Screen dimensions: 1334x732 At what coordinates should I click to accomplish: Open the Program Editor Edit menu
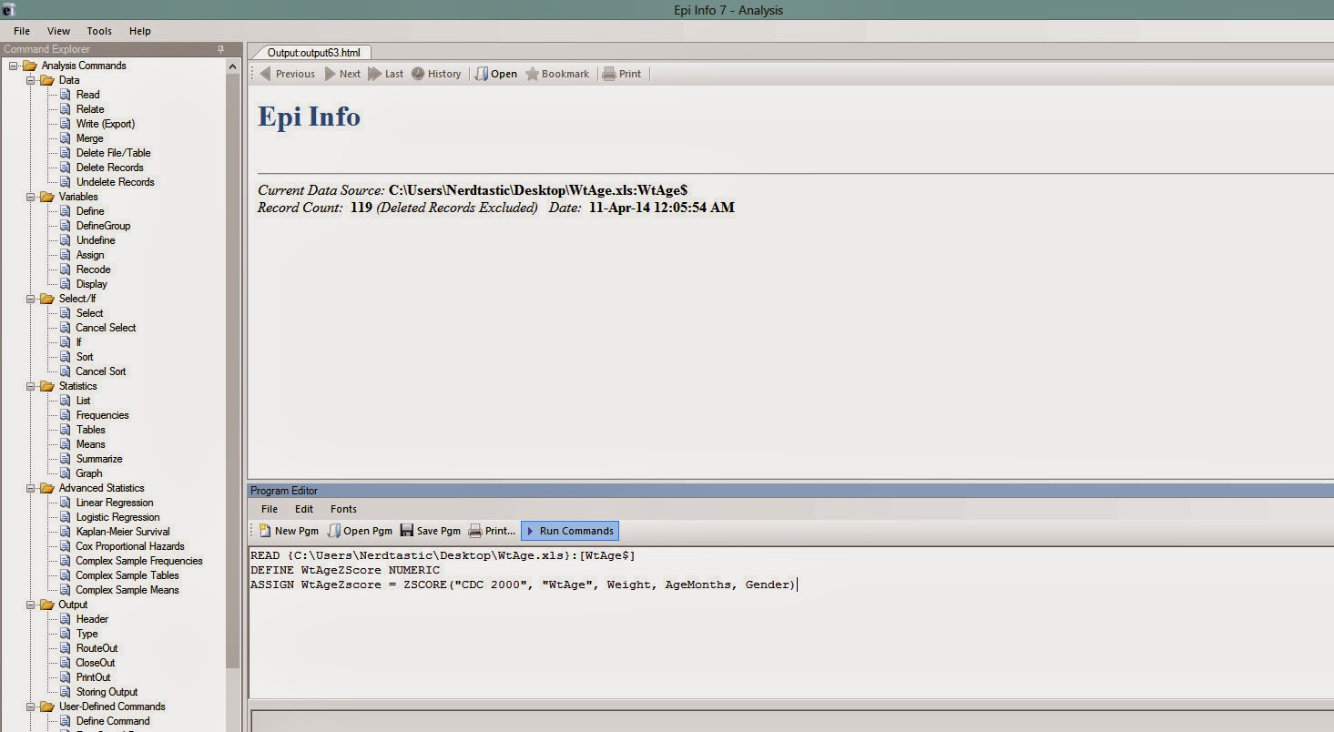pos(304,509)
